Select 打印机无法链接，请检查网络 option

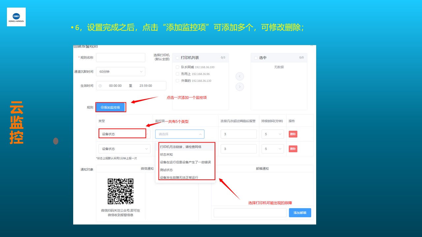181,147
